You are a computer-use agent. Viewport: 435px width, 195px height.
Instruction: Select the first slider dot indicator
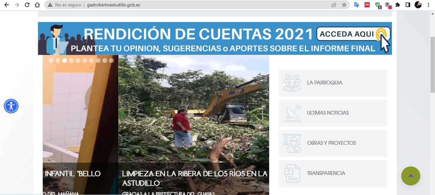coord(51,60)
